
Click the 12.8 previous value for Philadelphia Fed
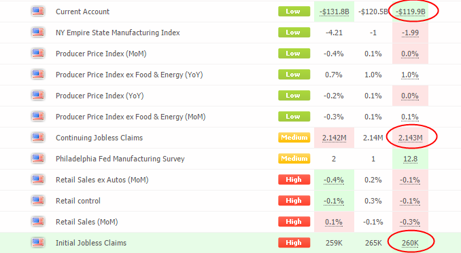[x=410, y=159]
